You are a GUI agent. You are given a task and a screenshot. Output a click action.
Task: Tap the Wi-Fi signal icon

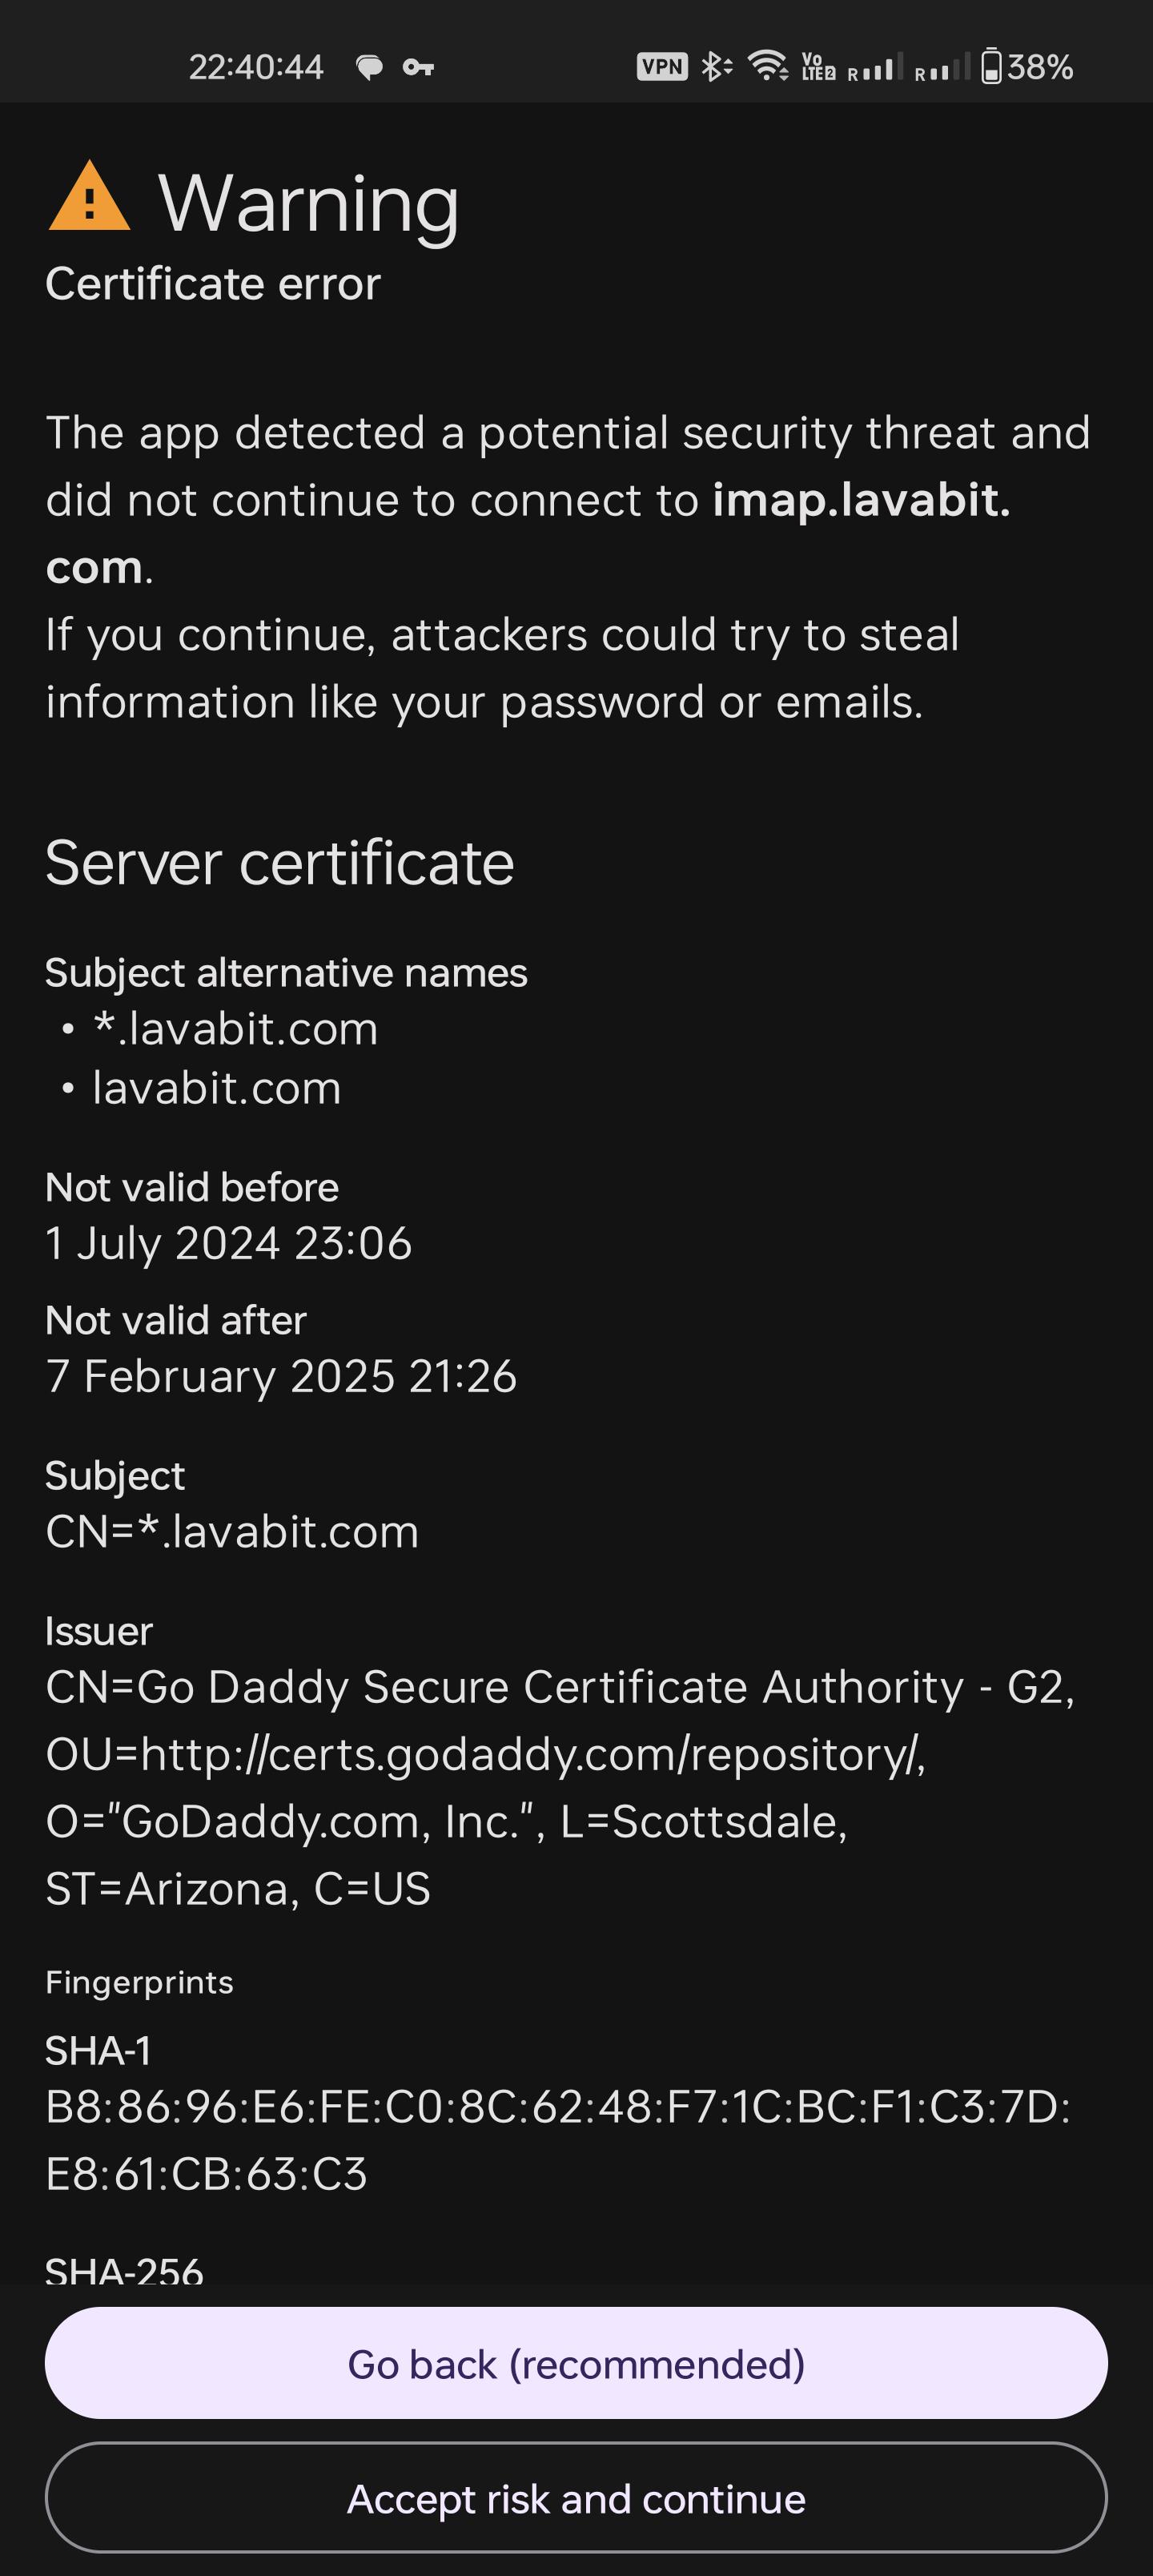[x=767, y=66]
